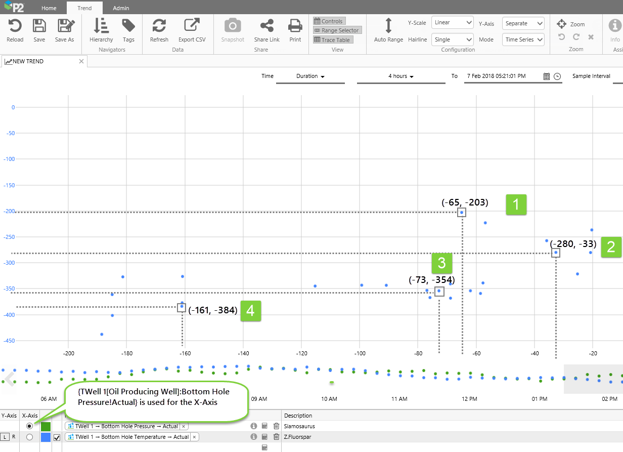Open the Hierarchy navigator
623x452 pixels.
click(x=101, y=26)
